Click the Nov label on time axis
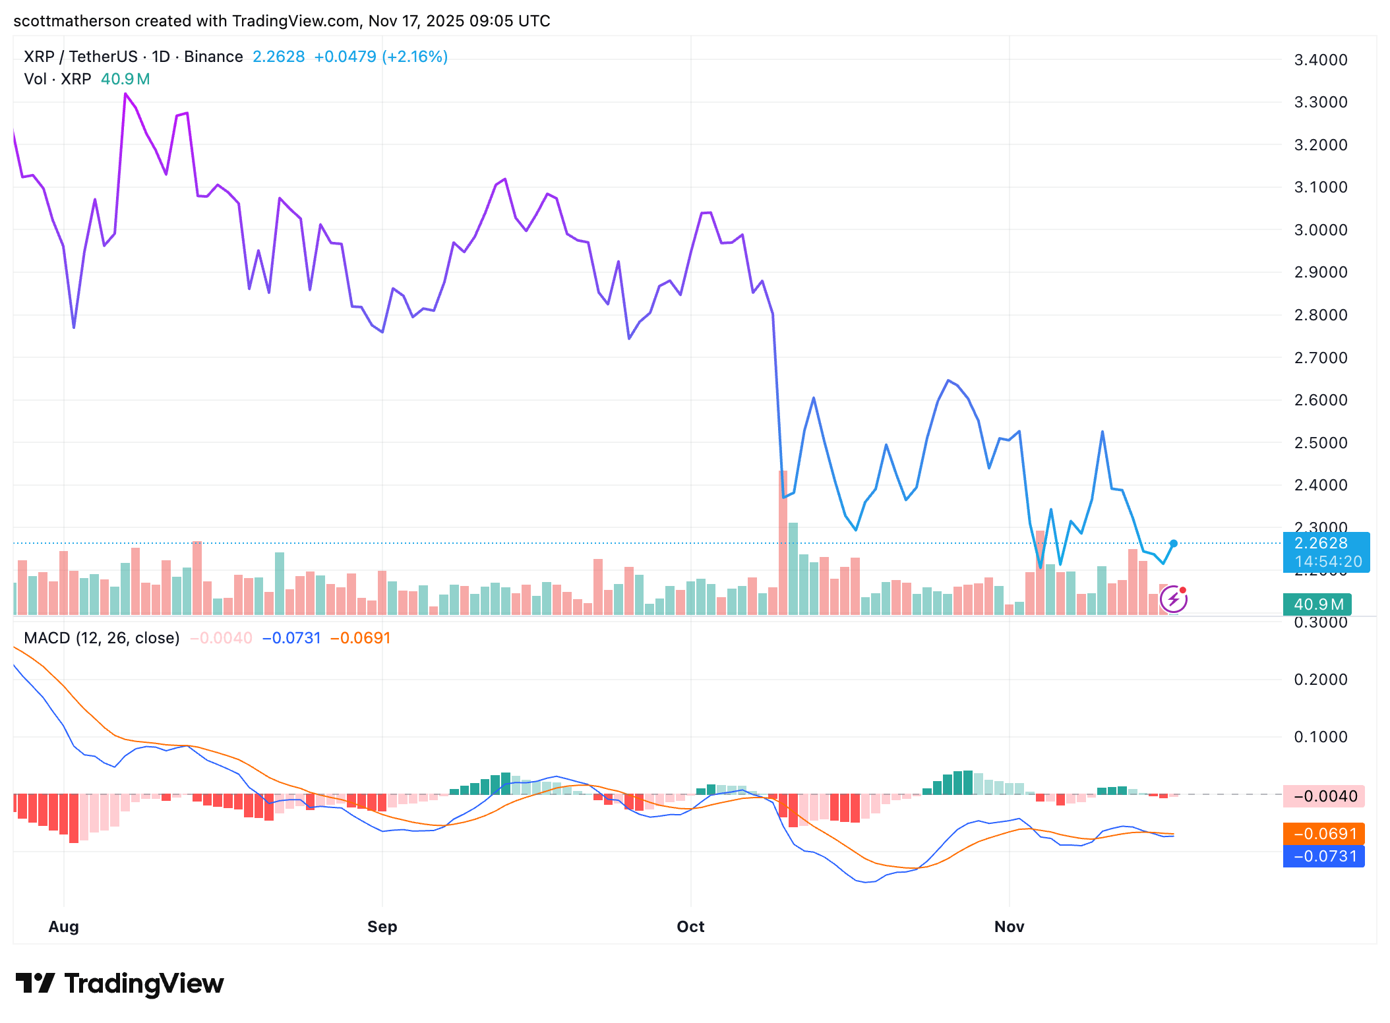The height and width of the screenshot is (1023, 1390). 1009,927
